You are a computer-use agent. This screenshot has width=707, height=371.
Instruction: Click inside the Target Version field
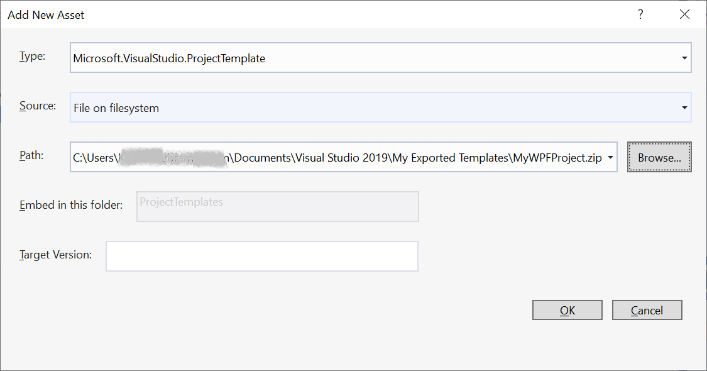tap(261, 257)
